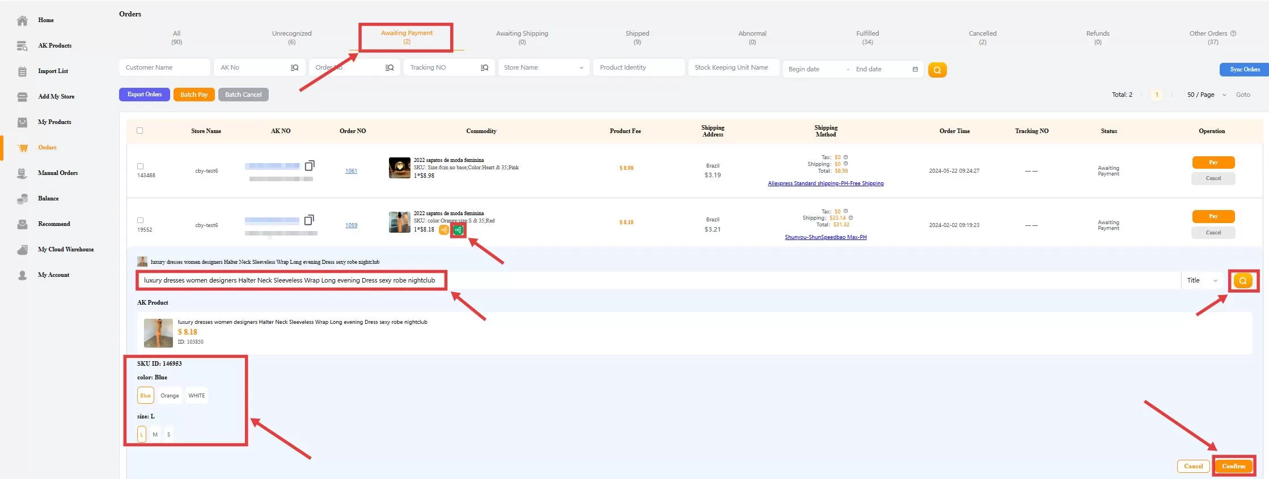The height and width of the screenshot is (479, 1269).
Task: Click the Recommend sidebar icon
Action: click(22, 224)
